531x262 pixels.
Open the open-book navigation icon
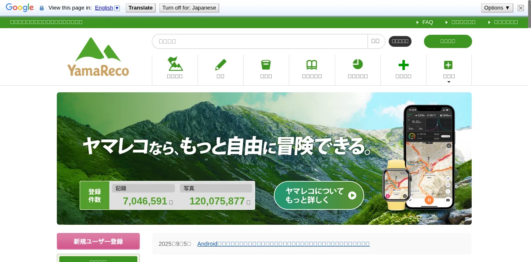point(312,65)
